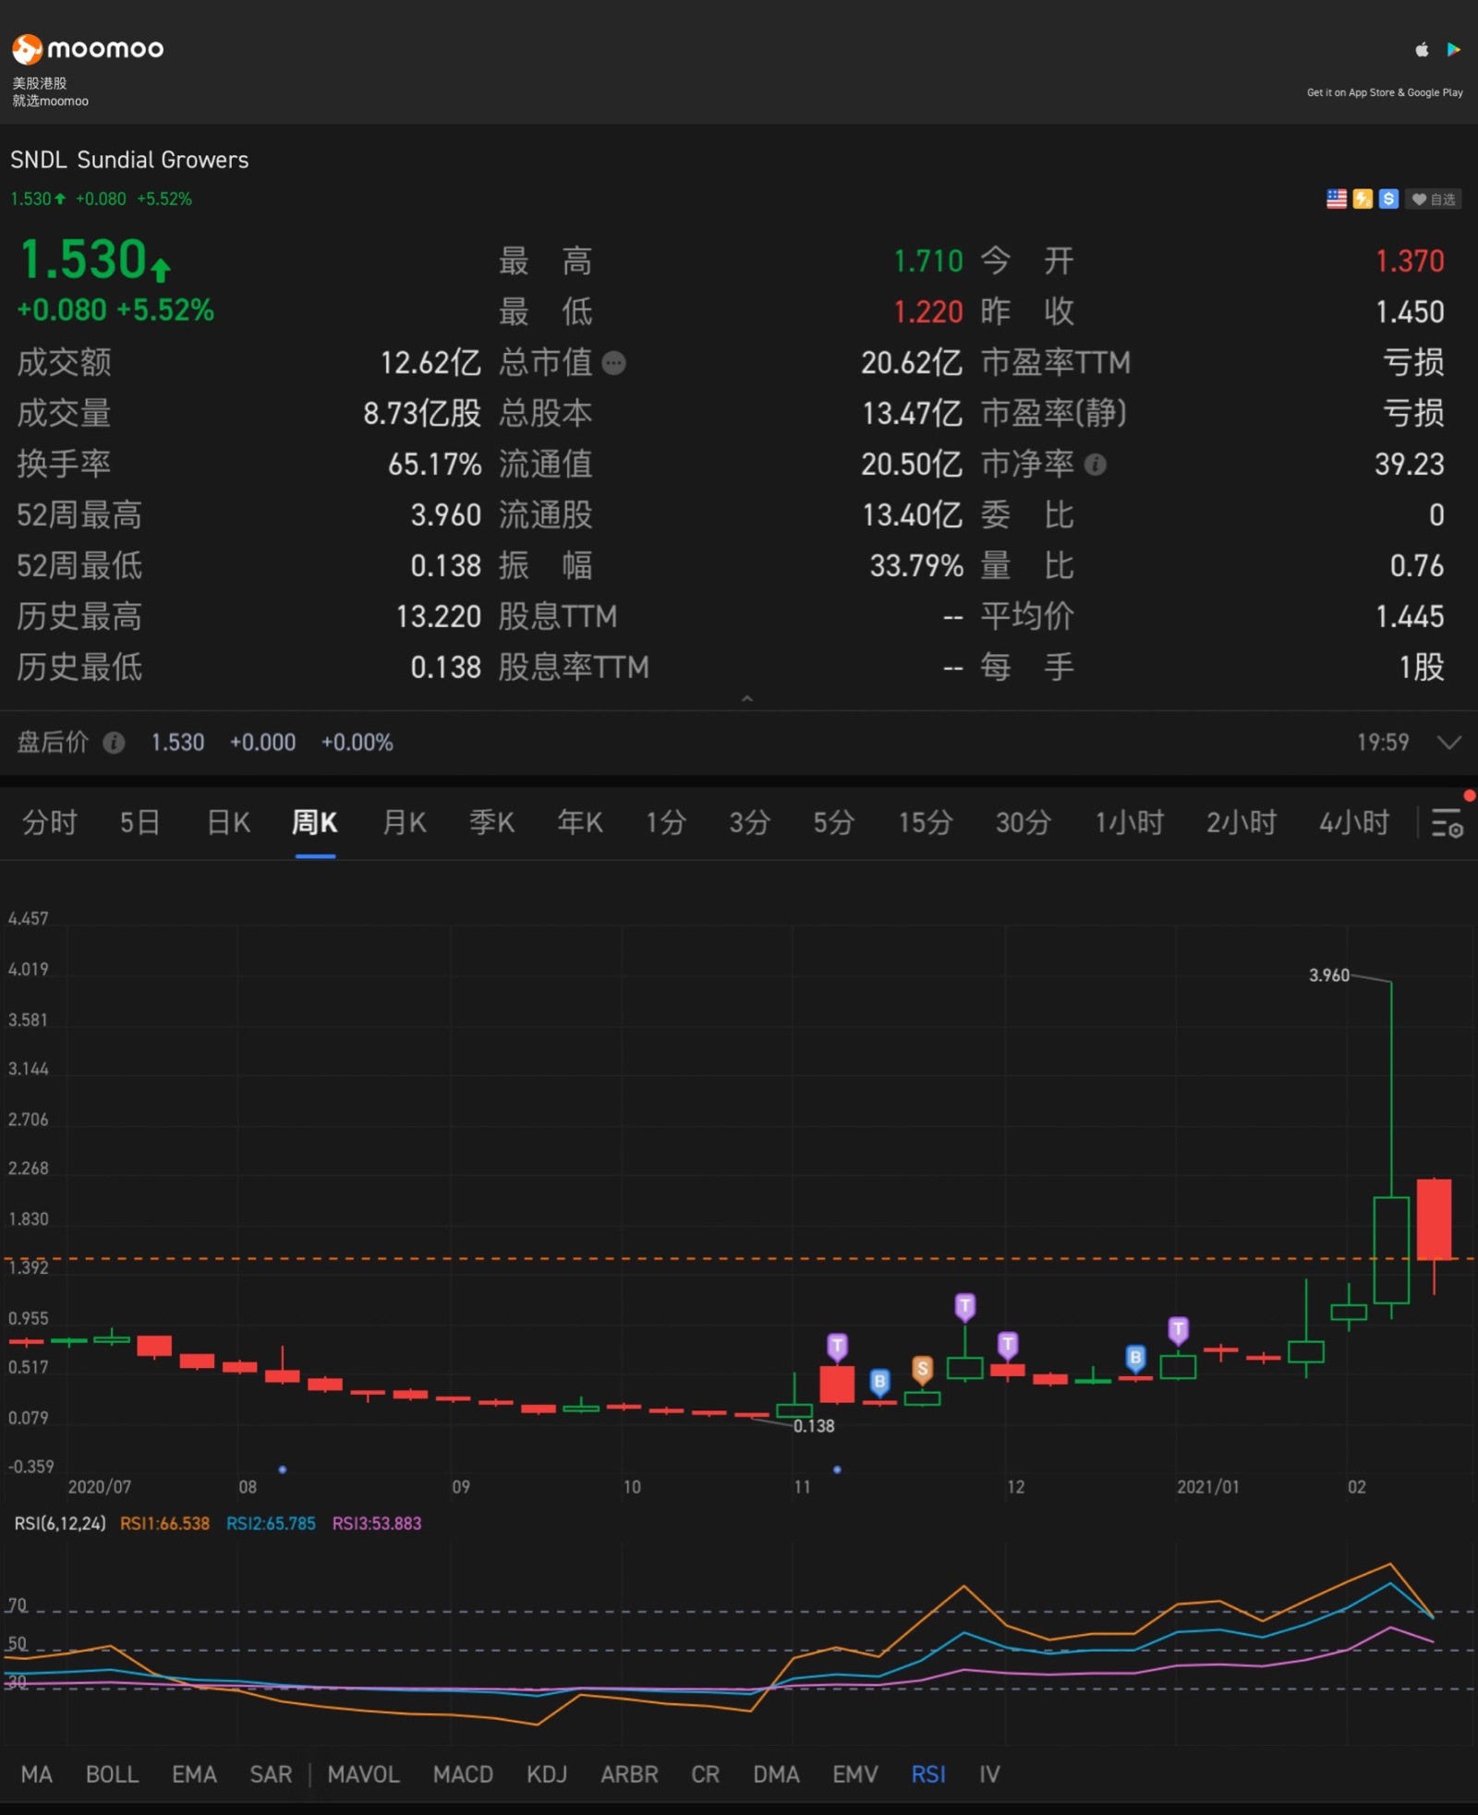
Task: Click the blue event dot below 08
Action: (x=283, y=1470)
